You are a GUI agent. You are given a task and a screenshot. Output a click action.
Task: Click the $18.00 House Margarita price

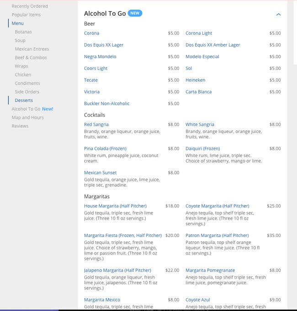pos(172,206)
